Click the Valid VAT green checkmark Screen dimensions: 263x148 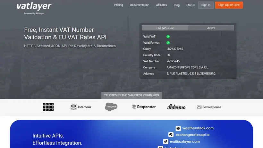pyautogui.click(x=168, y=37)
